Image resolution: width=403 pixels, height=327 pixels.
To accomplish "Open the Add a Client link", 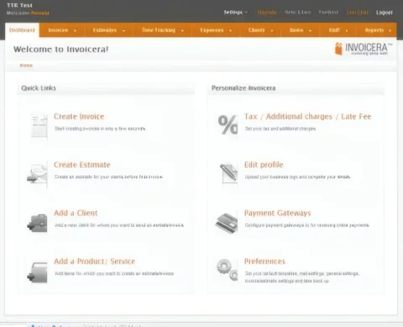I will (76, 213).
